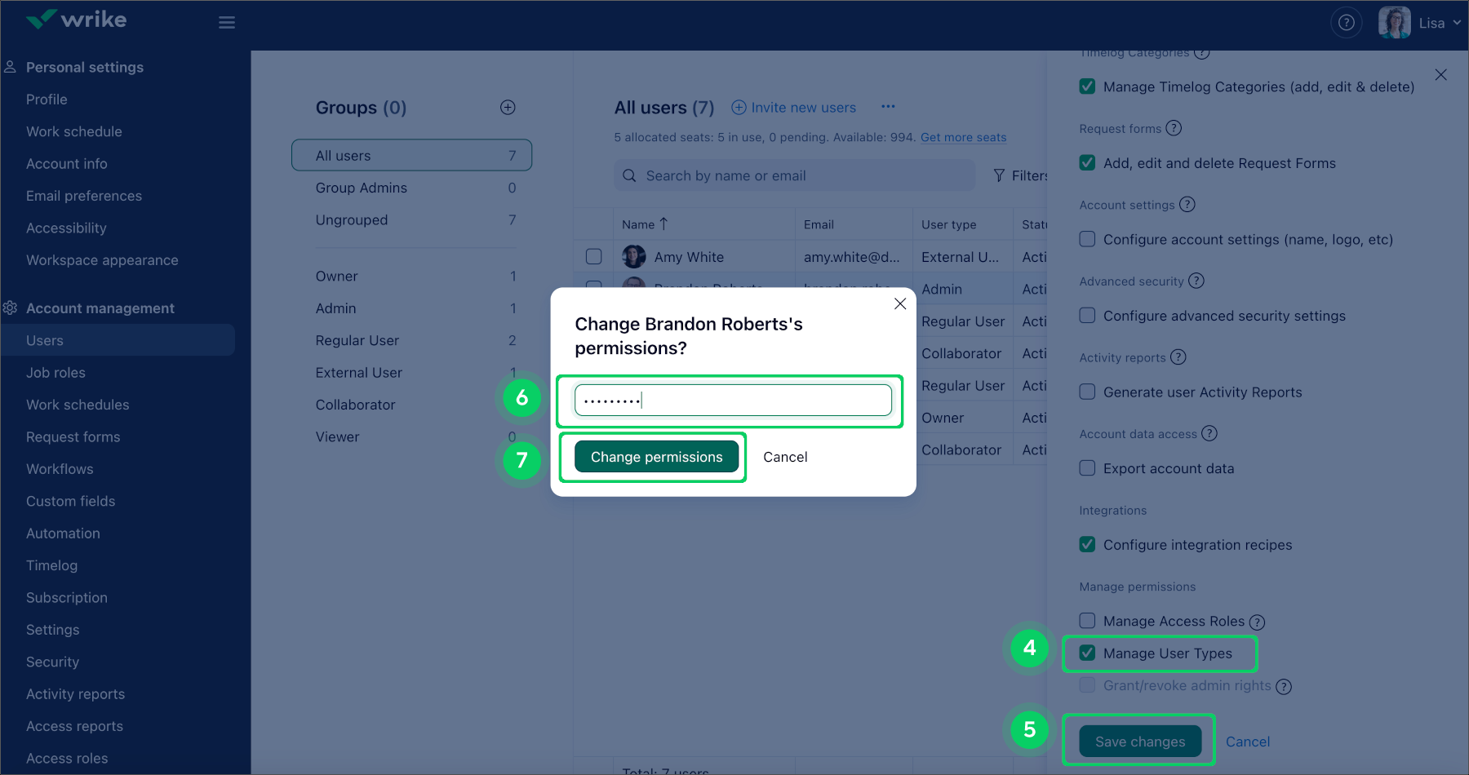This screenshot has height=775, width=1469.
Task: Click the password field in the modal
Action: point(730,400)
